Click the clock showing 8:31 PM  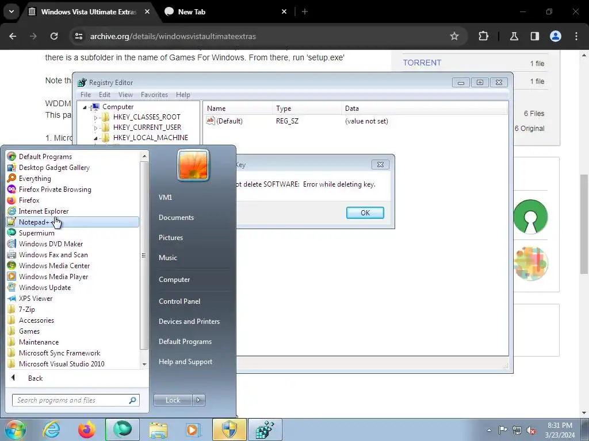[560, 430]
